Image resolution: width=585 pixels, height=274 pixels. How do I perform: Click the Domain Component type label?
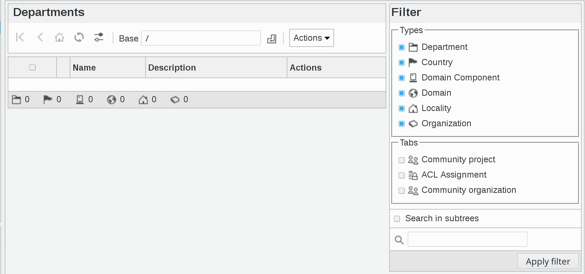[461, 78]
